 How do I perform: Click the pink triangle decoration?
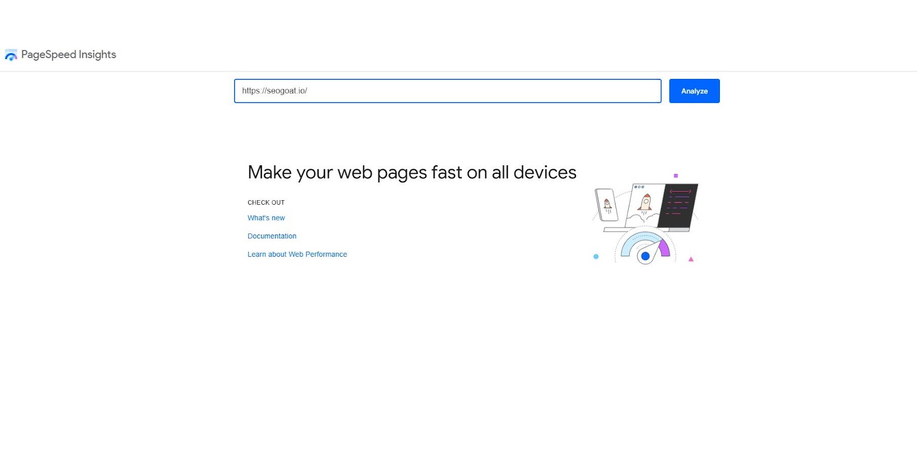tap(691, 259)
